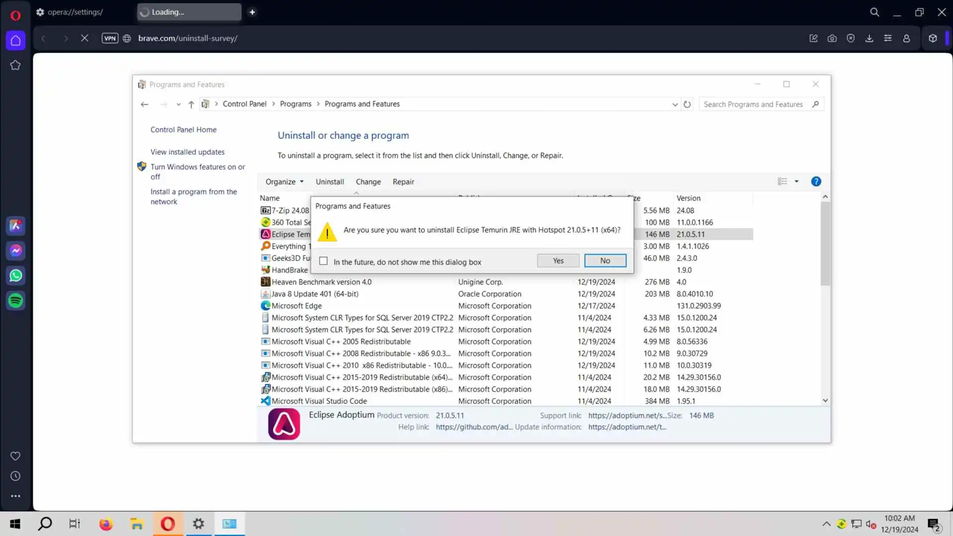Image resolution: width=953 pixels, height=536 pixels.
Task: Open Opera downloads icon
Action: click(x=869, y=38)
